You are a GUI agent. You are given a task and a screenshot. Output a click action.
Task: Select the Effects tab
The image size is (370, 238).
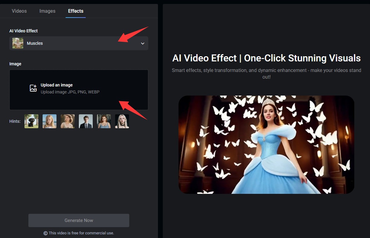[76, 11]
